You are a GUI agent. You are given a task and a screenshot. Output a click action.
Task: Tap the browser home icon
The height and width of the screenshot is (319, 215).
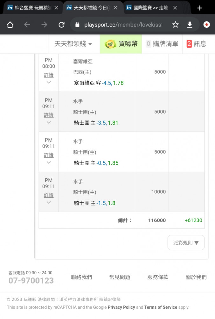pyautogui.click(x=10, y=25)
